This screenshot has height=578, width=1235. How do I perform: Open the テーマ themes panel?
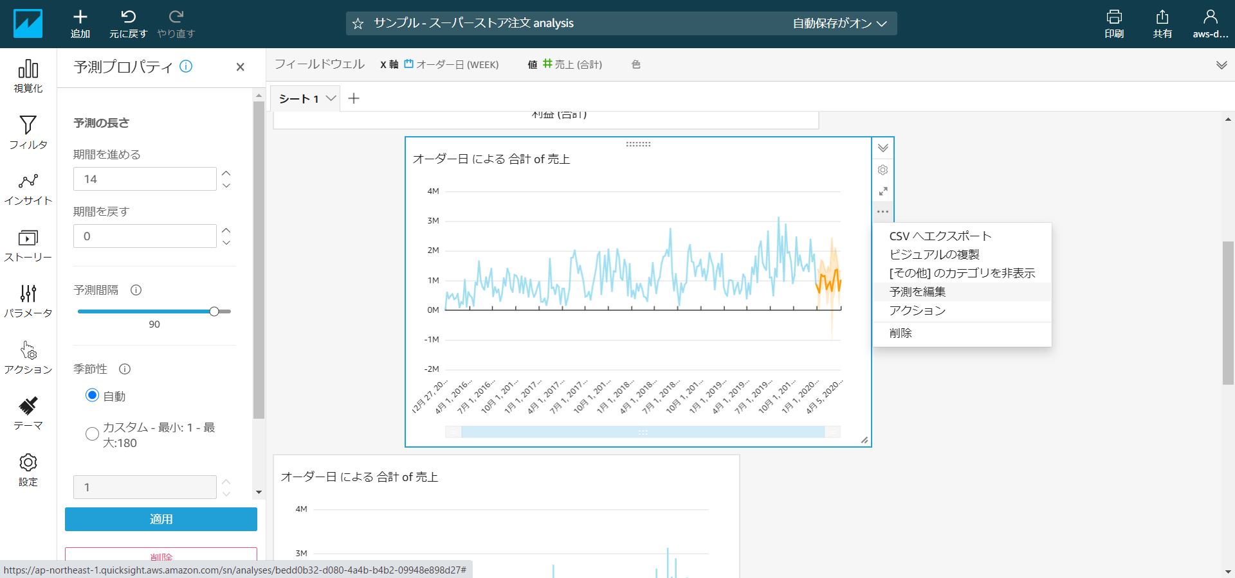(x=28, y=414)
